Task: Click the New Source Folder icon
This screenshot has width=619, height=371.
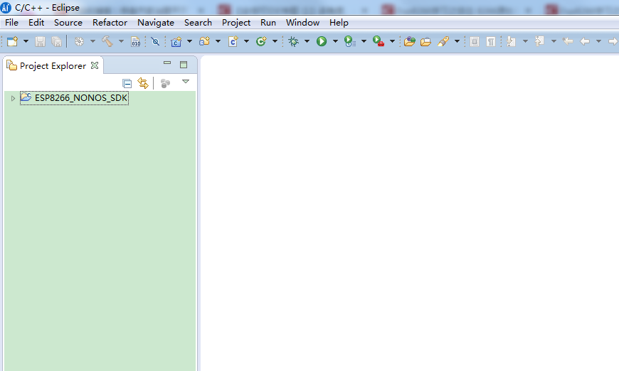Action: tap(204, 41)
